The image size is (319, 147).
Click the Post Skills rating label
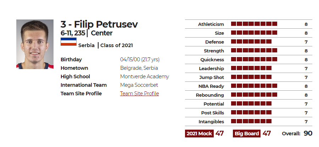(213, 113)
